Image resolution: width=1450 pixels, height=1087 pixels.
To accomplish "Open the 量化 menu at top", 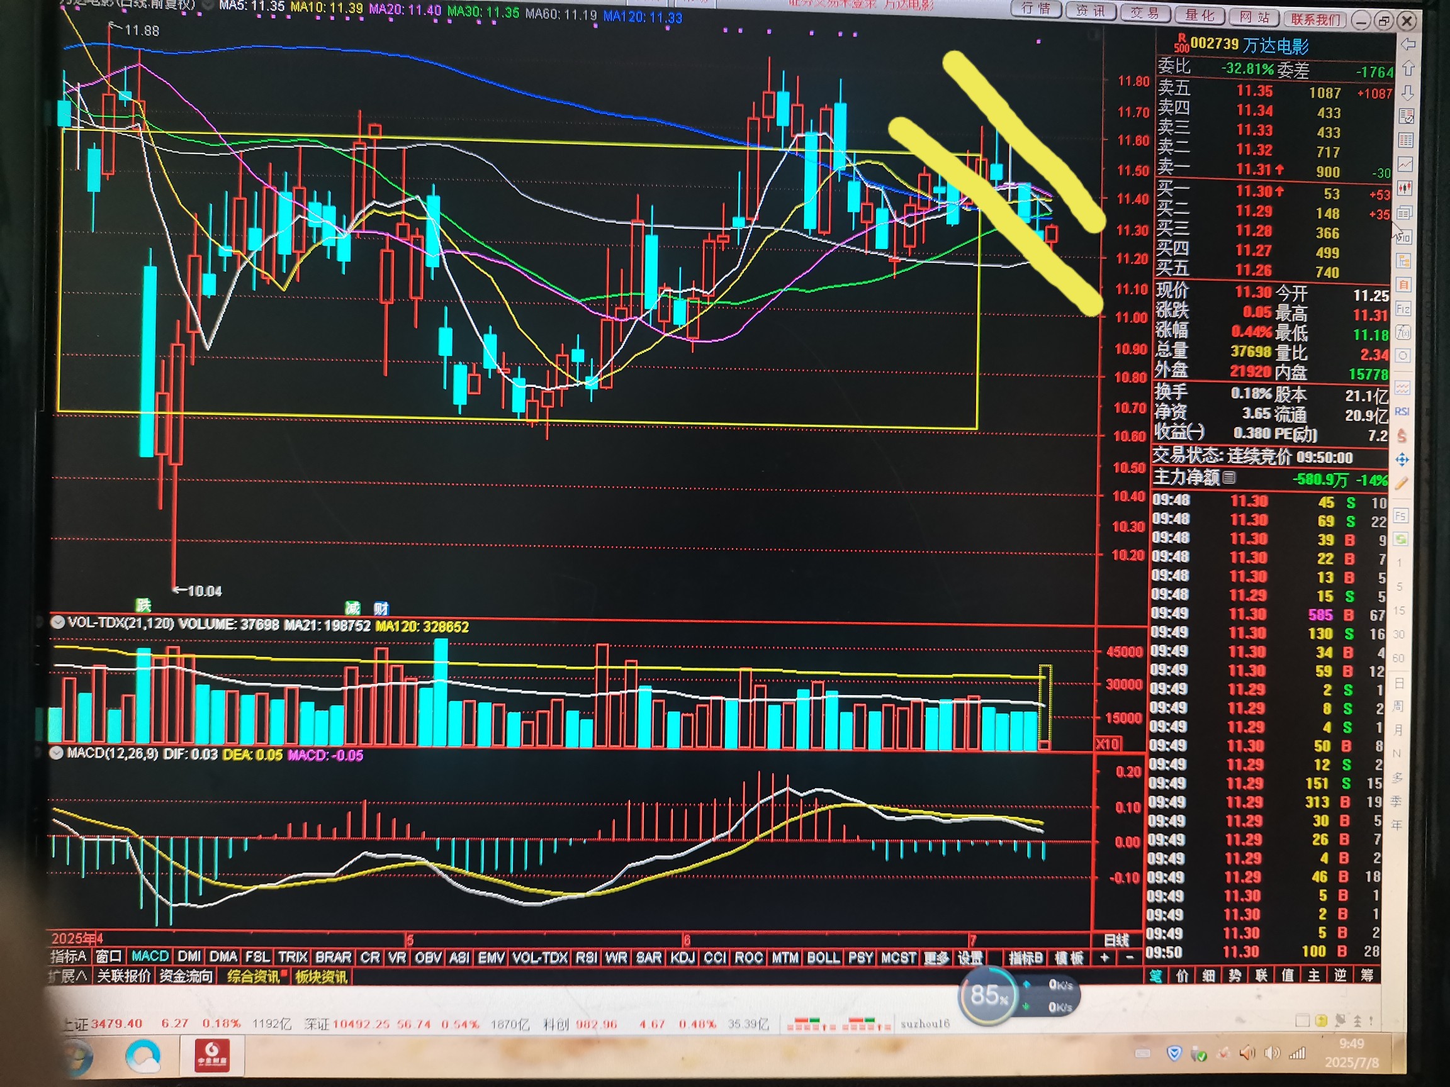I will (x=1200, y=15).
